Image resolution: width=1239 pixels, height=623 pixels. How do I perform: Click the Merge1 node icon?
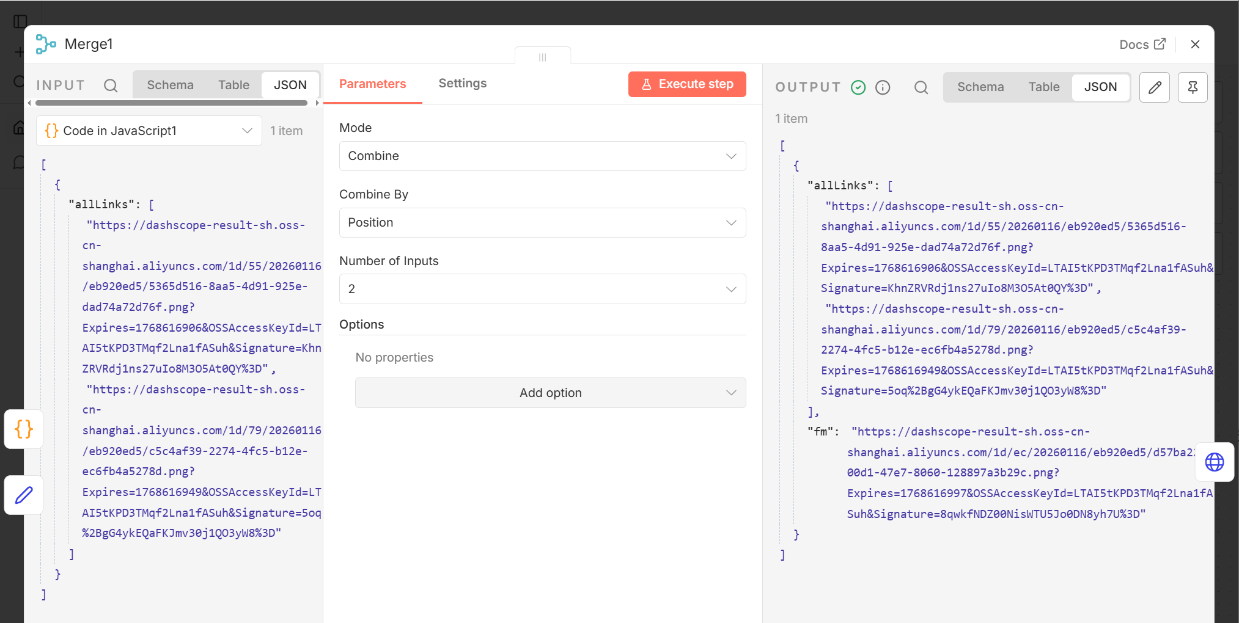point(46,44)
